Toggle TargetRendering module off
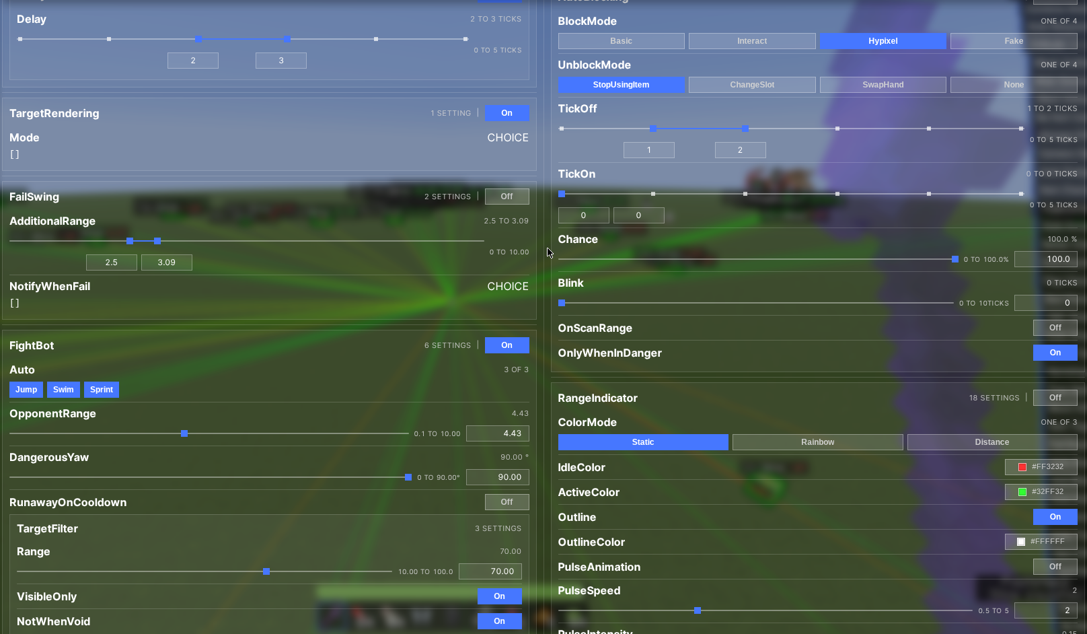 pyautogui.click(x=507, y=113)
